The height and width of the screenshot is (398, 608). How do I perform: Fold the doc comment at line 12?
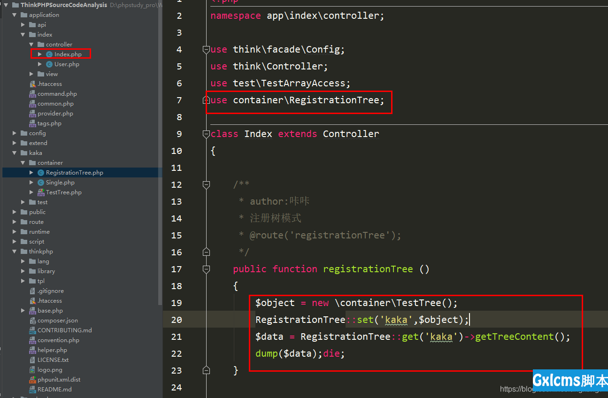click(x=206, y=184)
